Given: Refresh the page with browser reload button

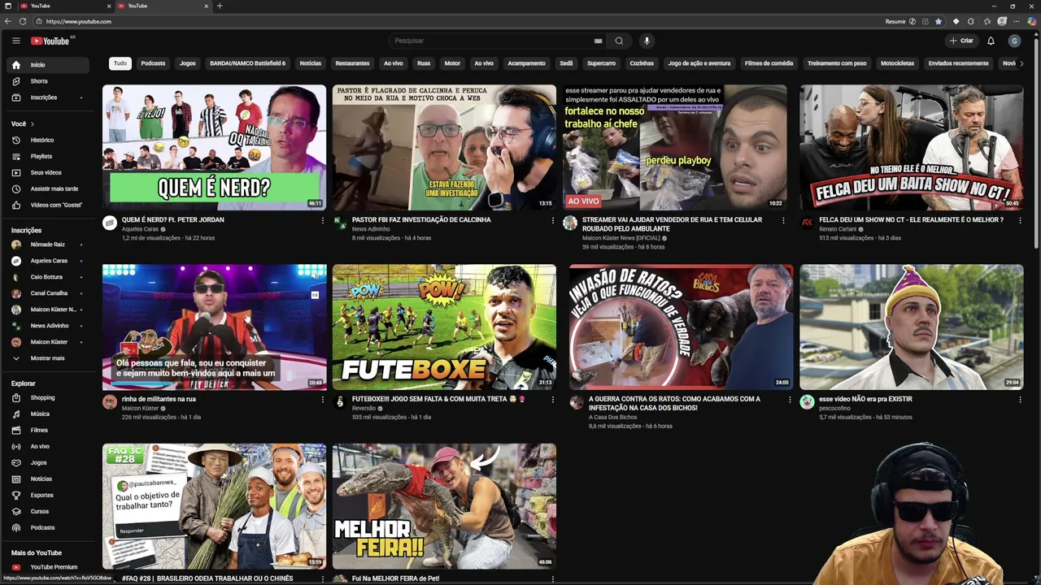Looking at the screenshot, I should point(22,21).
